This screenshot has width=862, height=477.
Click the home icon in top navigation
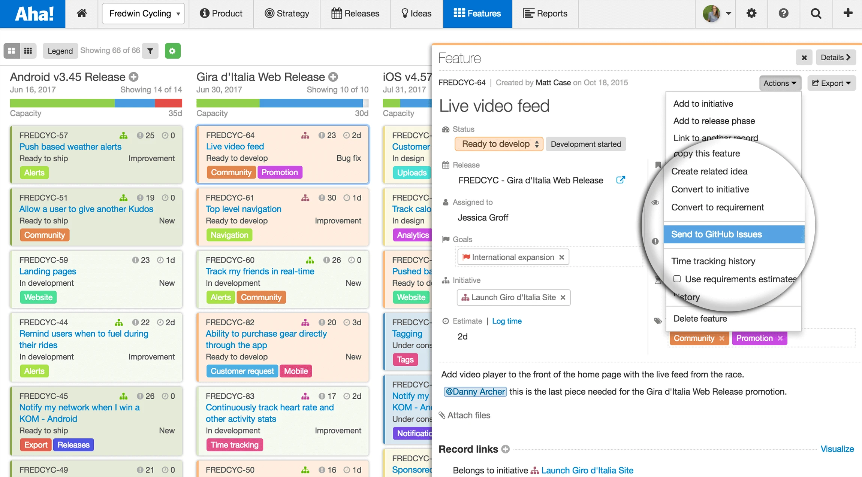tap(82, 13)
